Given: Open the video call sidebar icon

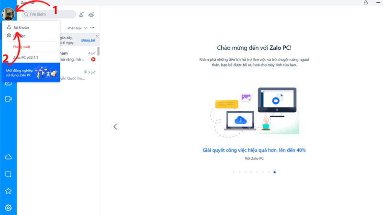Looking at the screenshot, I should [x=8, y=99].
